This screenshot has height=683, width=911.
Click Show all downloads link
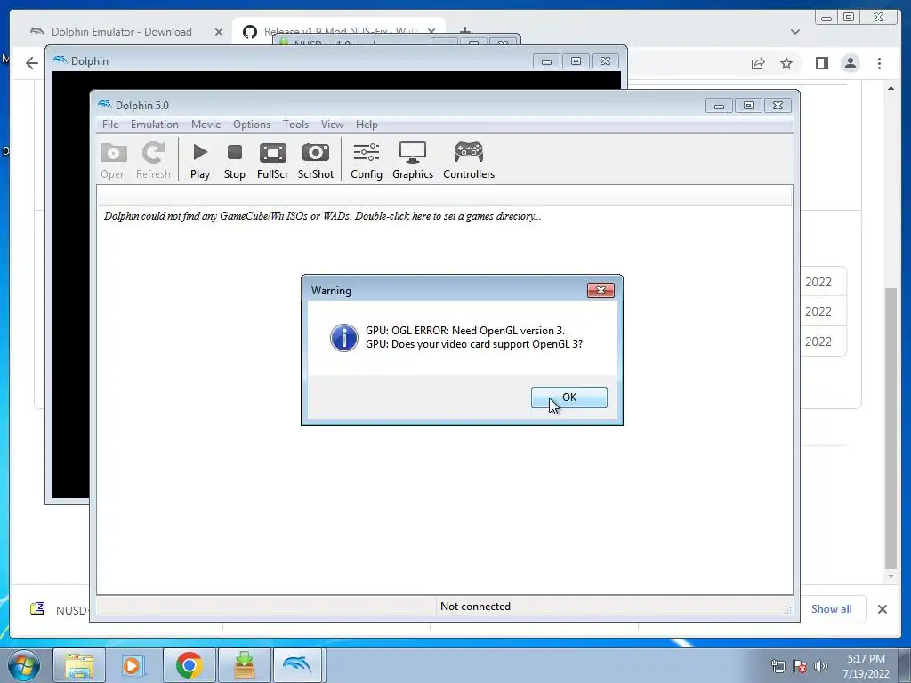[x=832, y=608]
